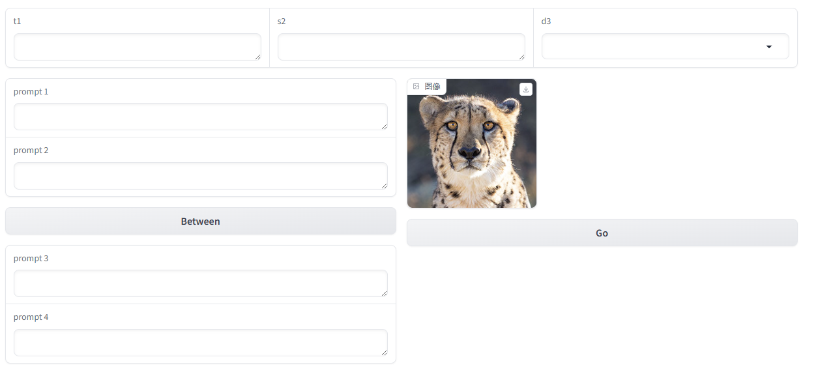Click the 'd3' label text
The height and width of the screenshot is (385, 818).
(546, 21)
